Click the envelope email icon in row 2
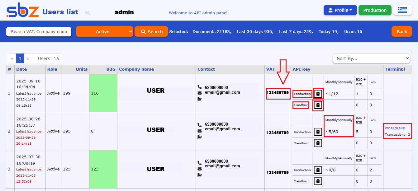This screenshot has height=191, width=418. pos(200,131)
